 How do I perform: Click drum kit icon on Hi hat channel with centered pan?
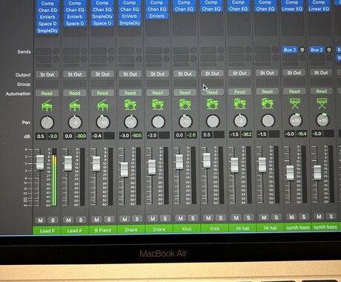pyautogui.click(x=268, y=104)
